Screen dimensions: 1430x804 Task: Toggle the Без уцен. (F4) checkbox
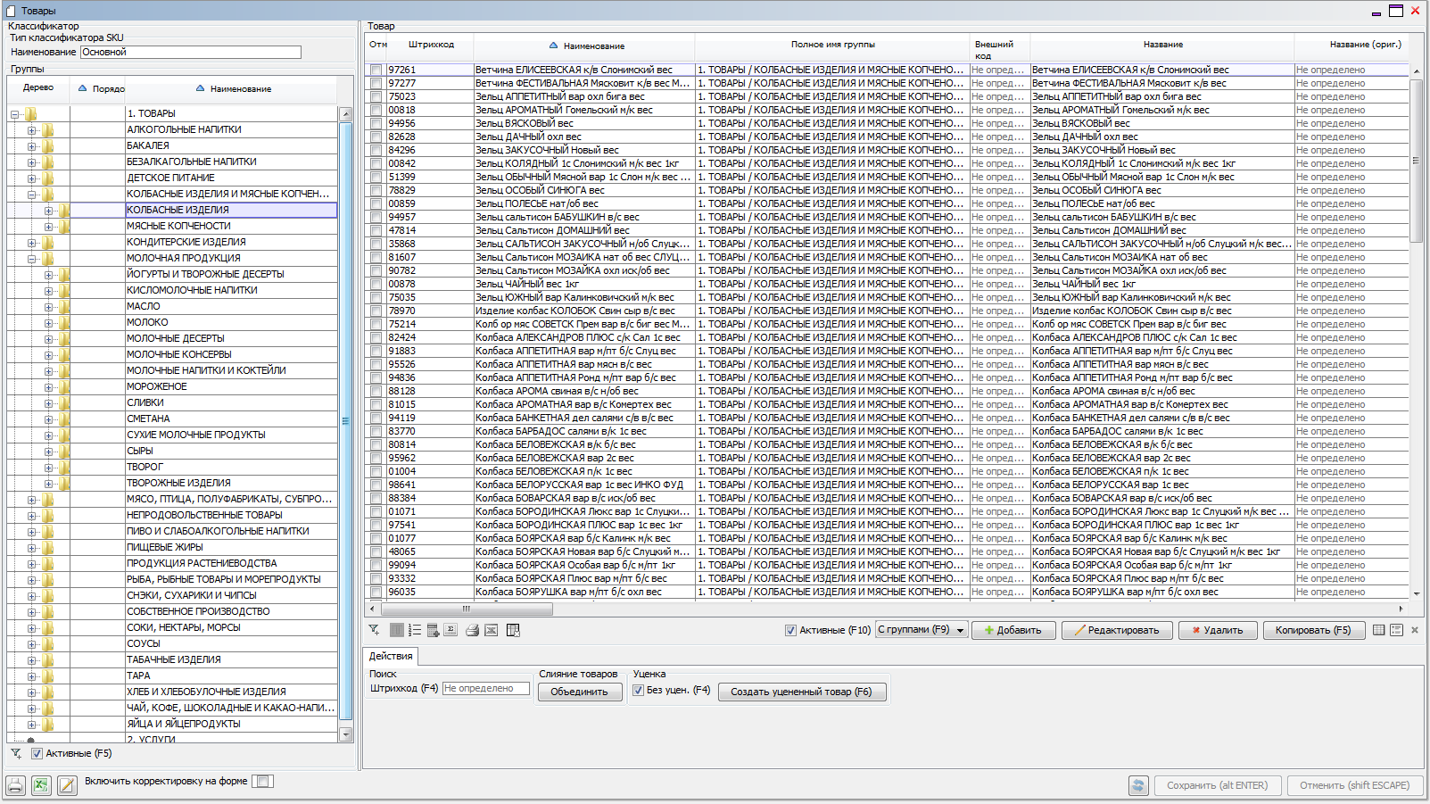click(x=638, y=690)
